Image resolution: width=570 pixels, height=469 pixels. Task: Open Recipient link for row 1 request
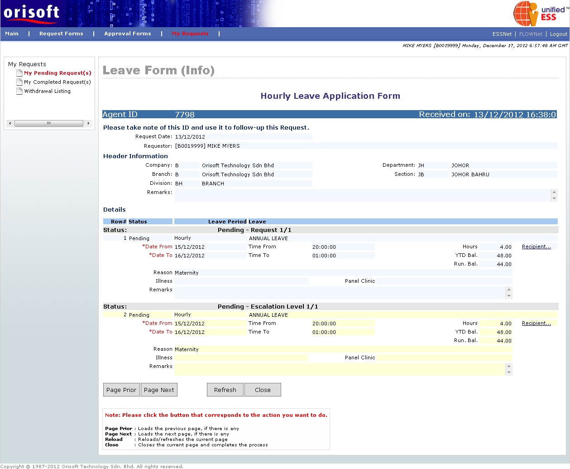coord(536,247)
